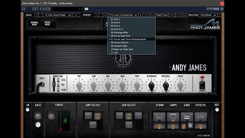This screenshot has width=245, height=138.
Task: Select CAB 1 in Cab Select
Action: coord(119,115)
